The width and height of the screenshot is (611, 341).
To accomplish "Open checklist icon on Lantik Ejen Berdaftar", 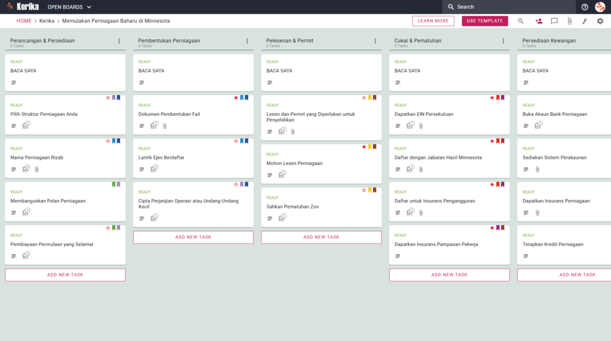I will [154, 168].
